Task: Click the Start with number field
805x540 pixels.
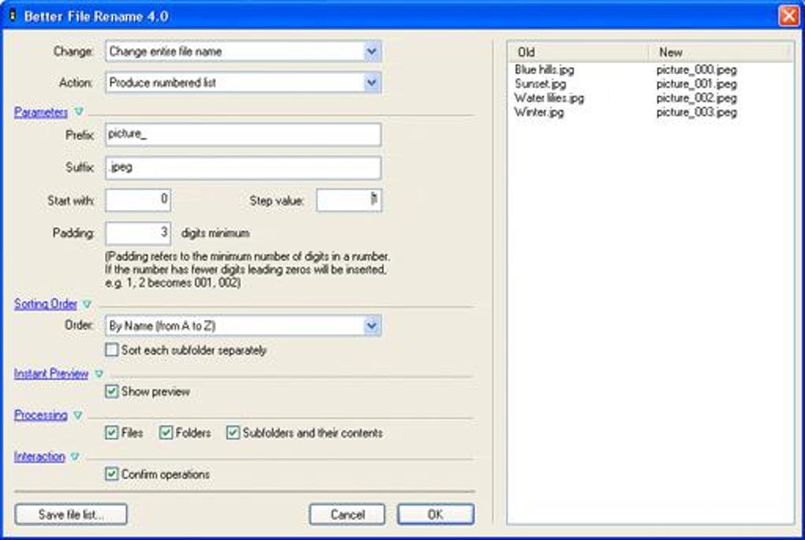Action: (138, 200)
